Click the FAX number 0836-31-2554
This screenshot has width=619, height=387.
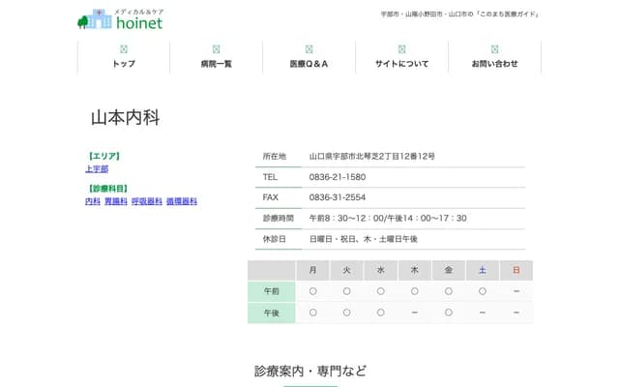[337, 197]
